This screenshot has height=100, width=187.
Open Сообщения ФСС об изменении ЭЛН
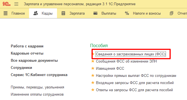(x=126, y=61)
